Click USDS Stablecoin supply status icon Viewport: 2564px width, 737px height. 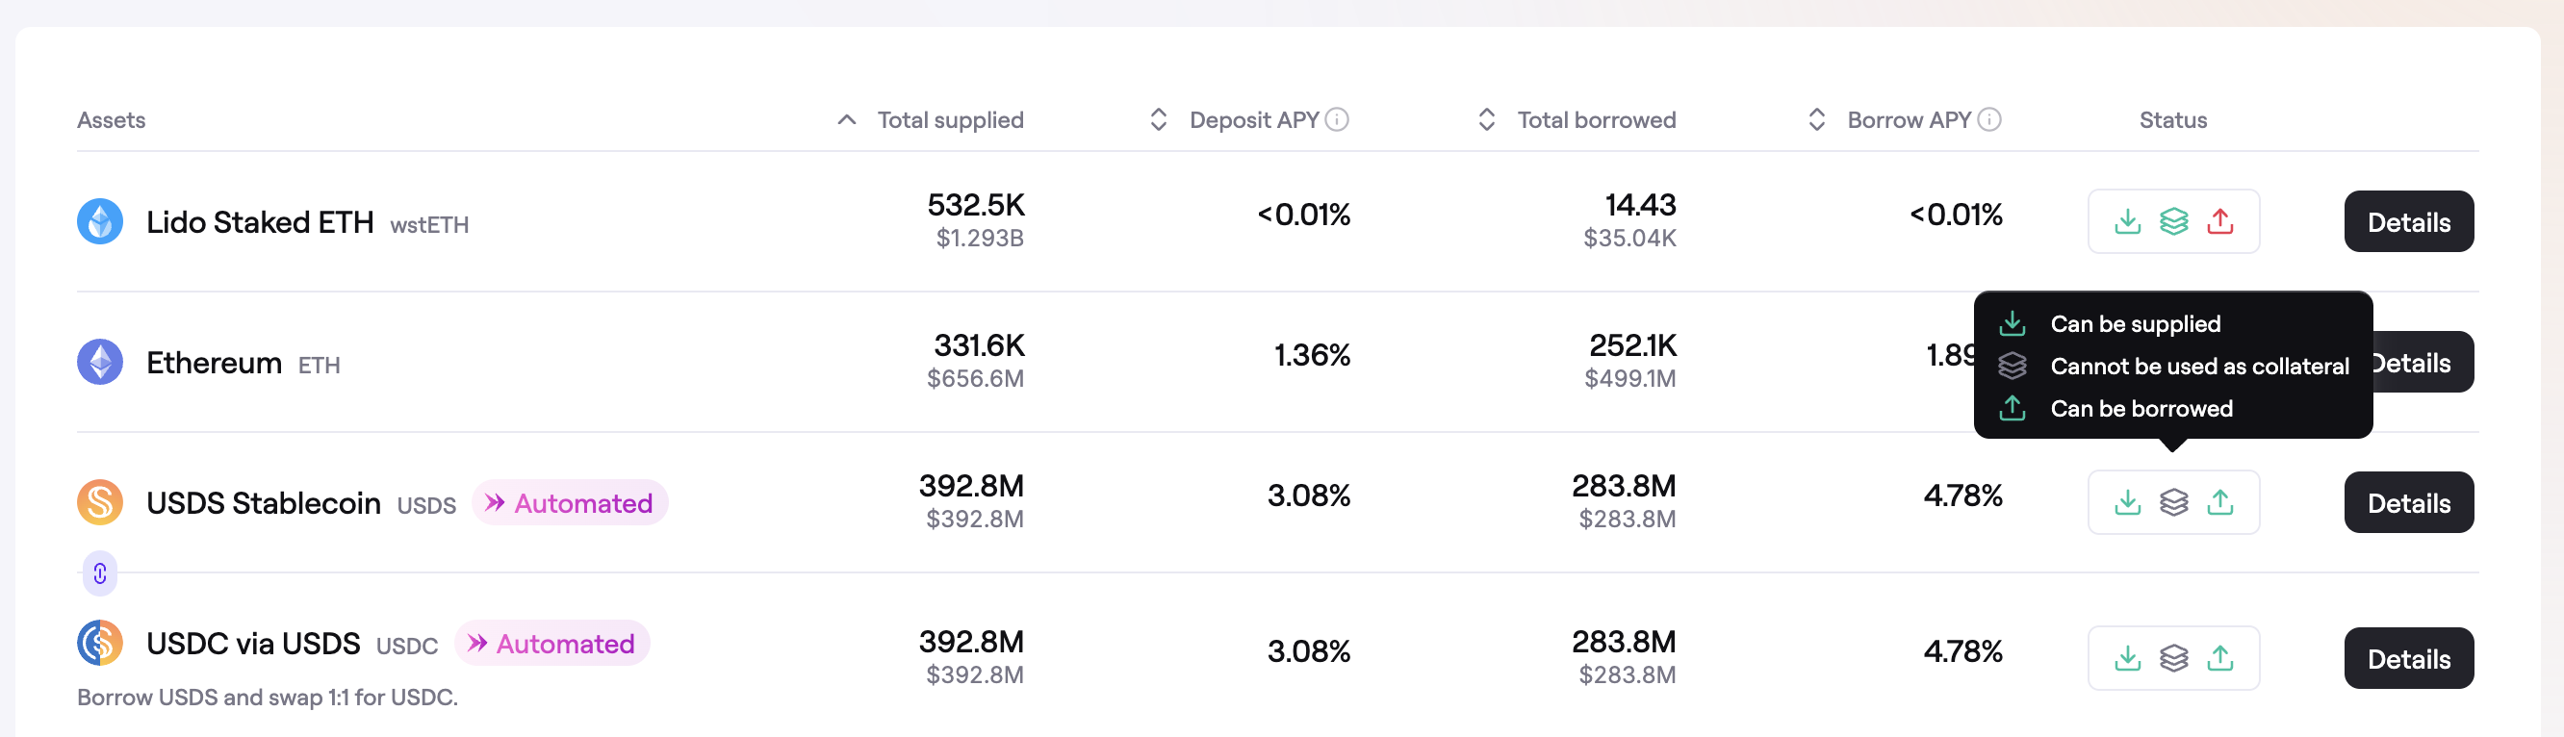pyautogui.click(x=2127, y=502)
